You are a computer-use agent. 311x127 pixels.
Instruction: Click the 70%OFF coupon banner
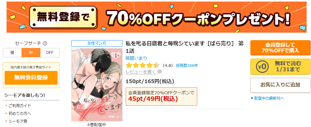156,17
